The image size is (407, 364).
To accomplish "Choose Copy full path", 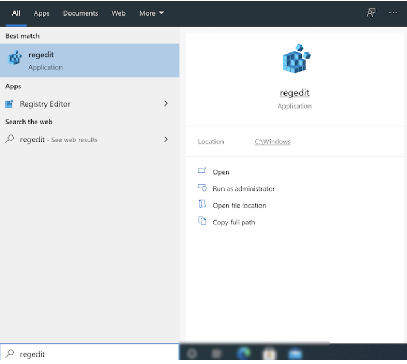I will click(x=234, y=222).
